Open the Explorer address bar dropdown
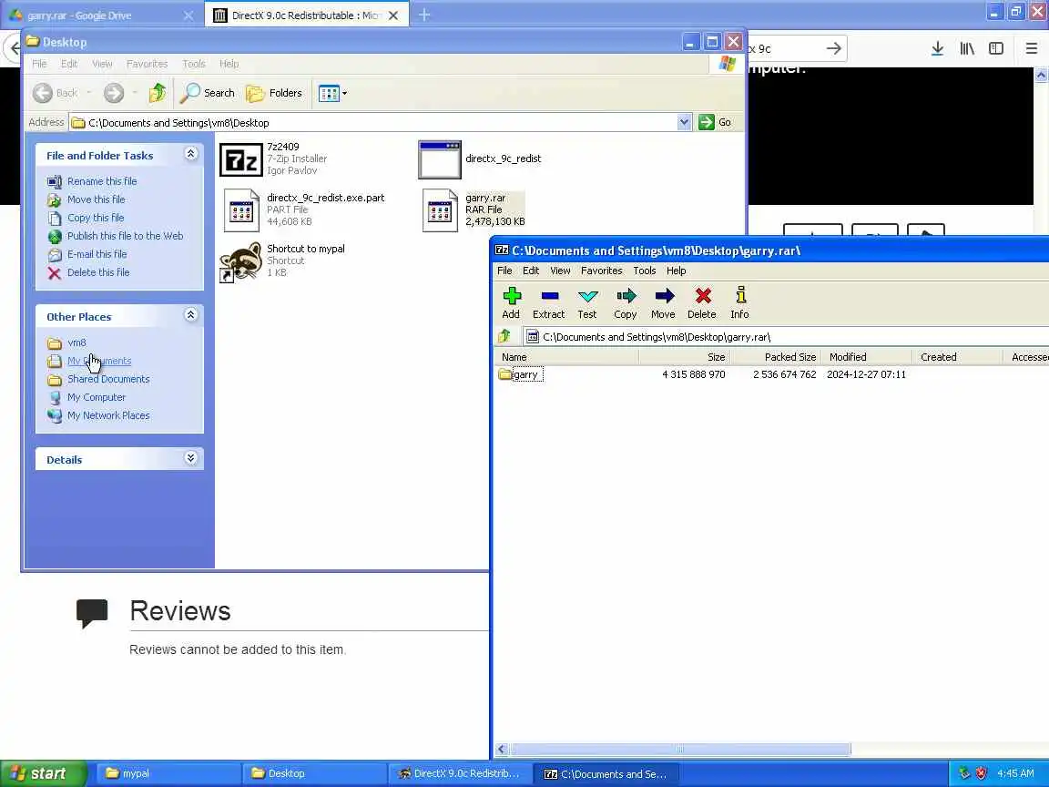 [x=684, y=122]
